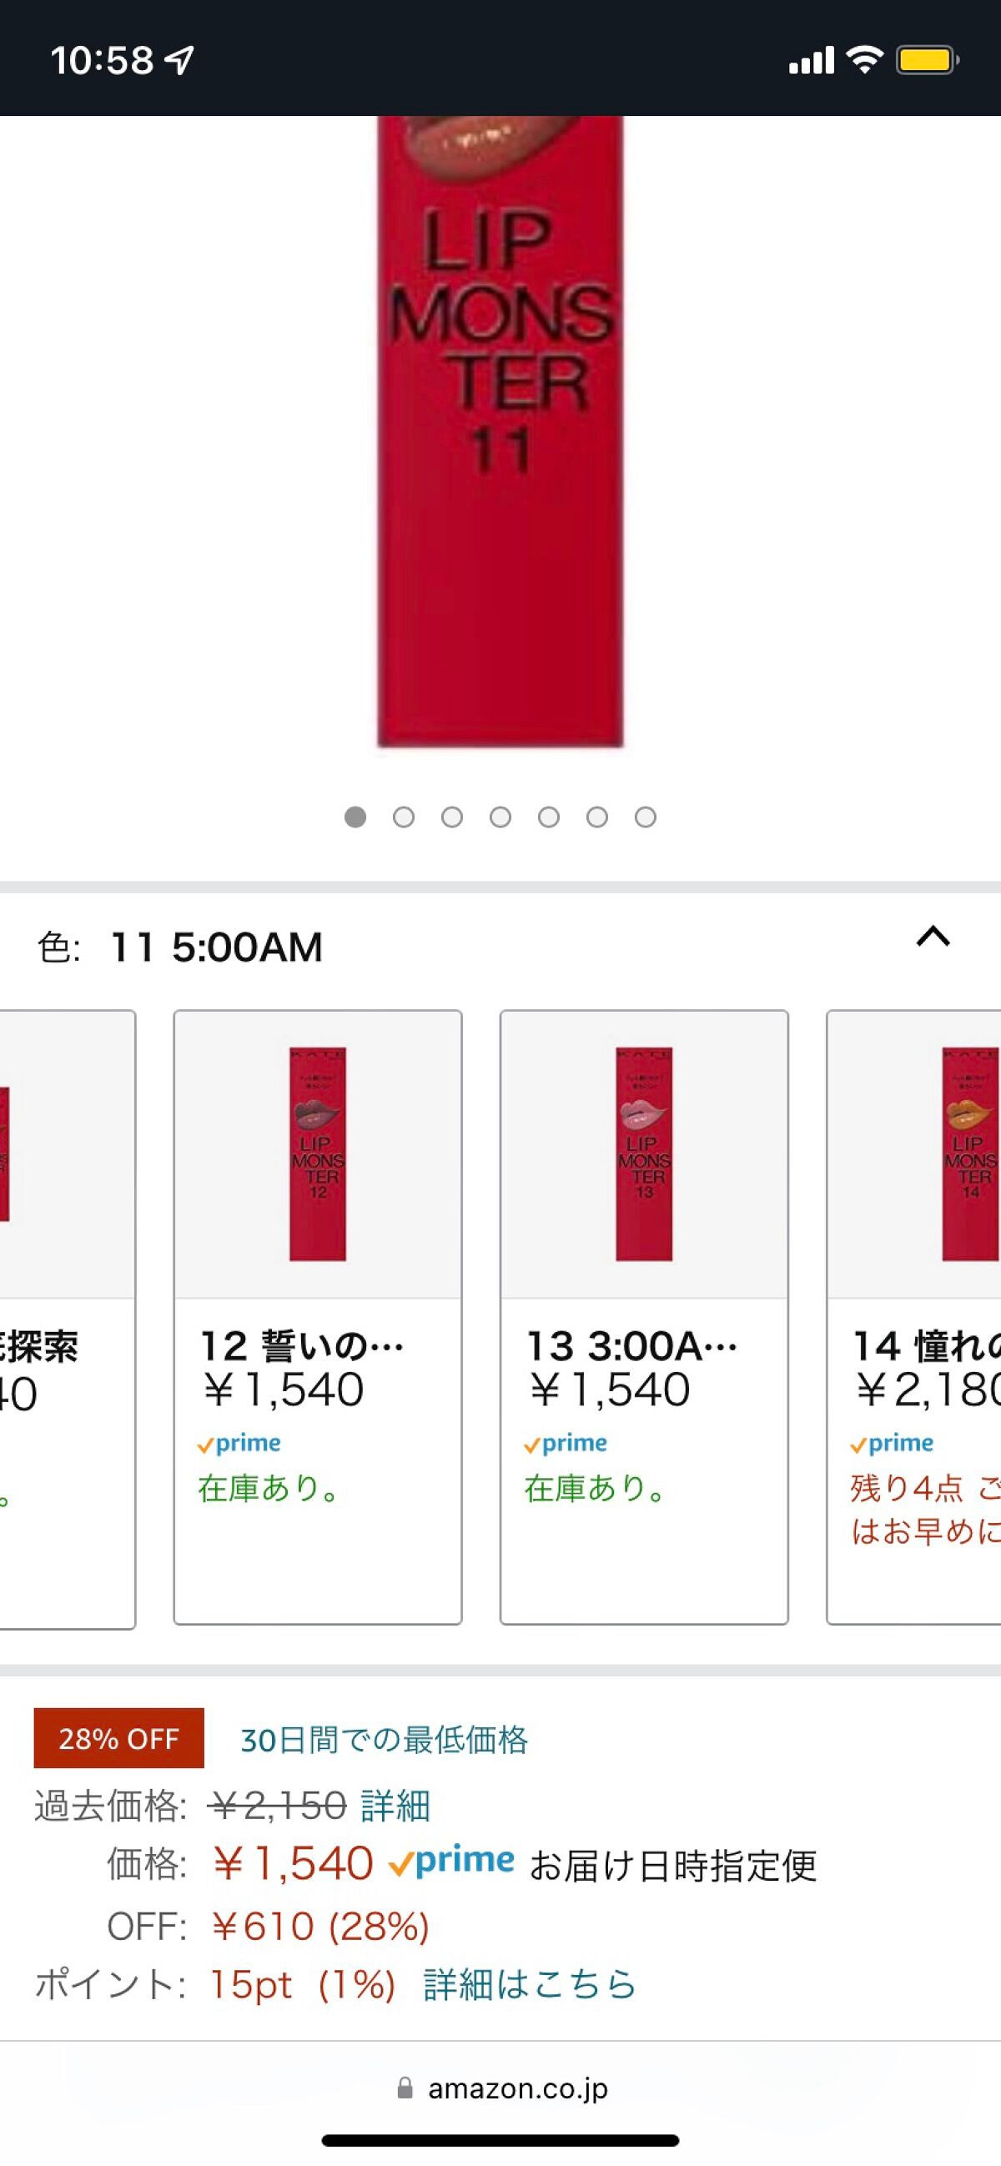The image size is (1001, 2166).
Task: Tap the prime badge under color 13
Action: (566, 1444)
